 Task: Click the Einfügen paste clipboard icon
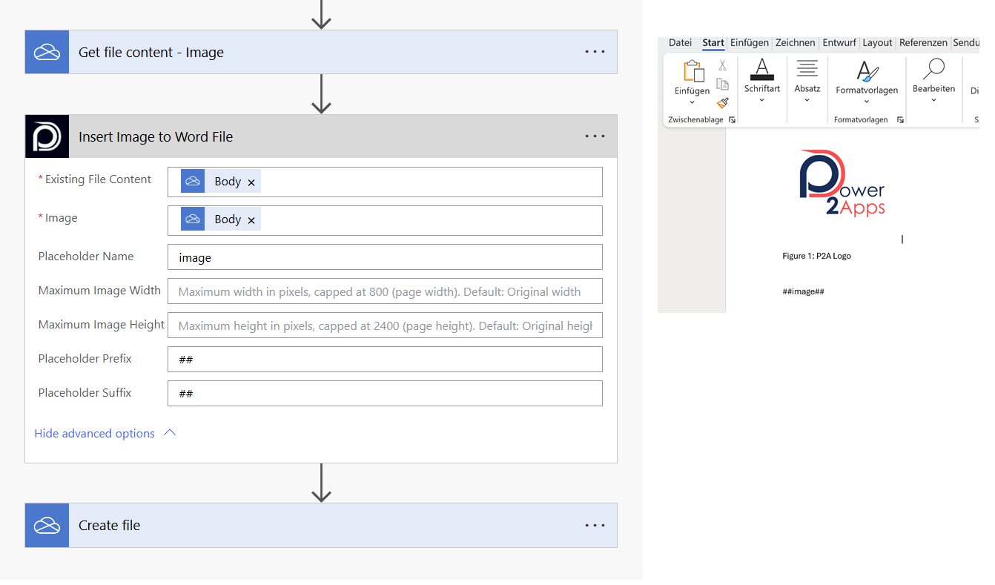[x=692, y=72]
